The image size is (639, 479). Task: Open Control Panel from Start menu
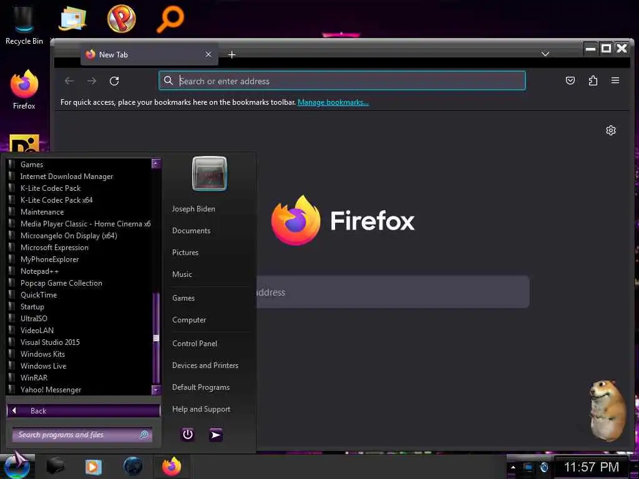[195, 344]
